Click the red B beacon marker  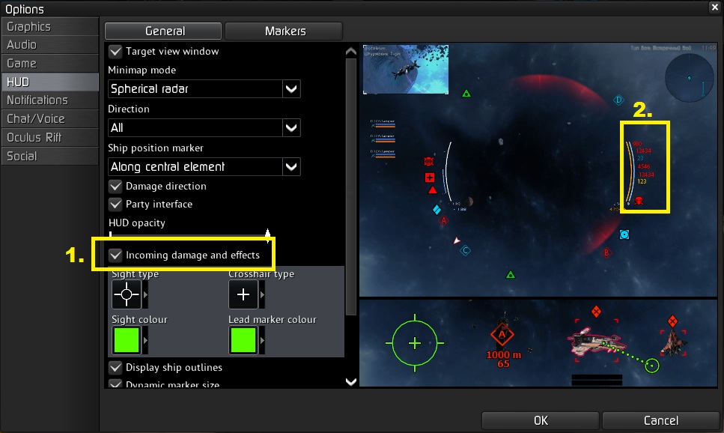pos(606,252)
